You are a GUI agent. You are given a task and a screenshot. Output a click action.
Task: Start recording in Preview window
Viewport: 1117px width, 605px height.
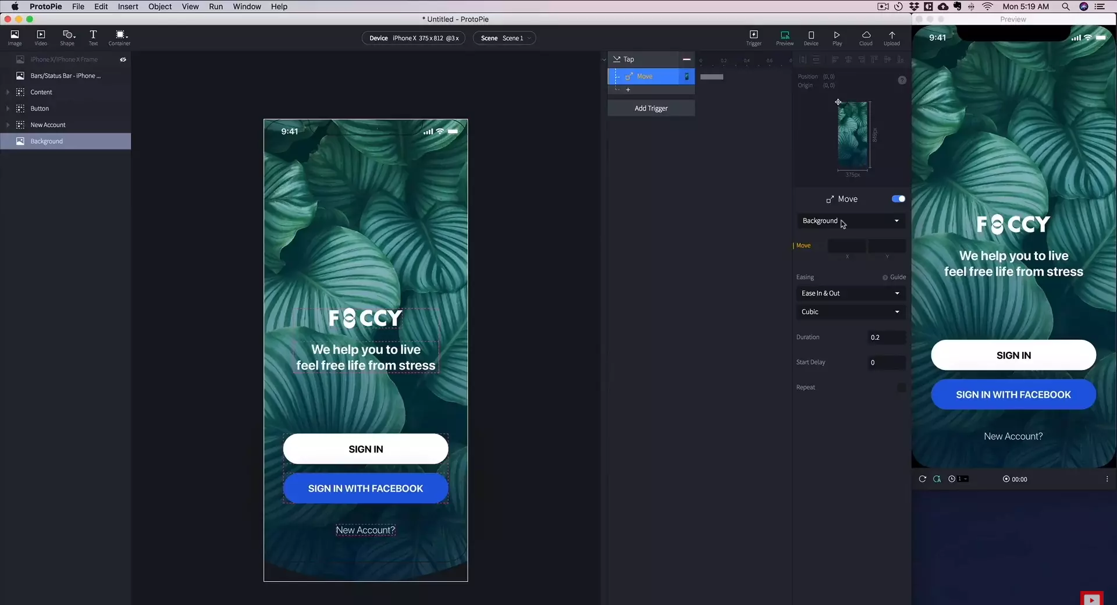(x=1006, y=479)
